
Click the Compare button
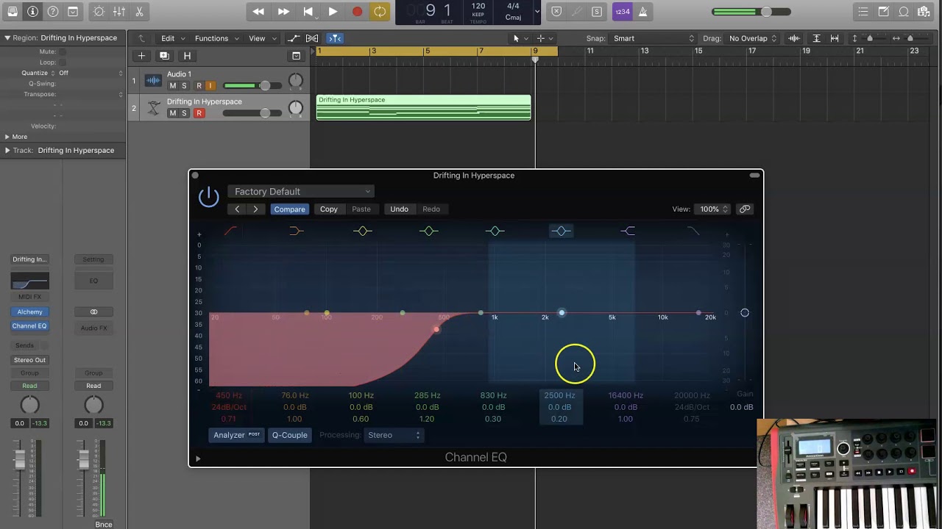tap(289, 209)
